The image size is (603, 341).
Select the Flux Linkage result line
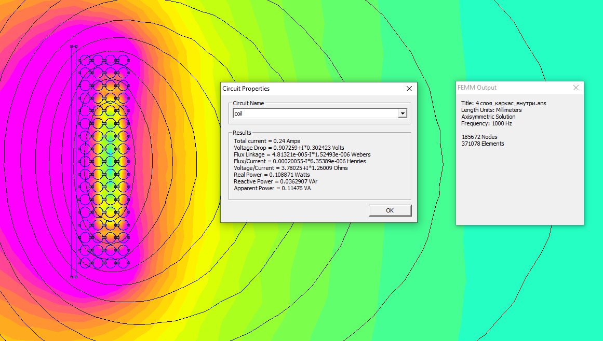[x=302, y=154]
